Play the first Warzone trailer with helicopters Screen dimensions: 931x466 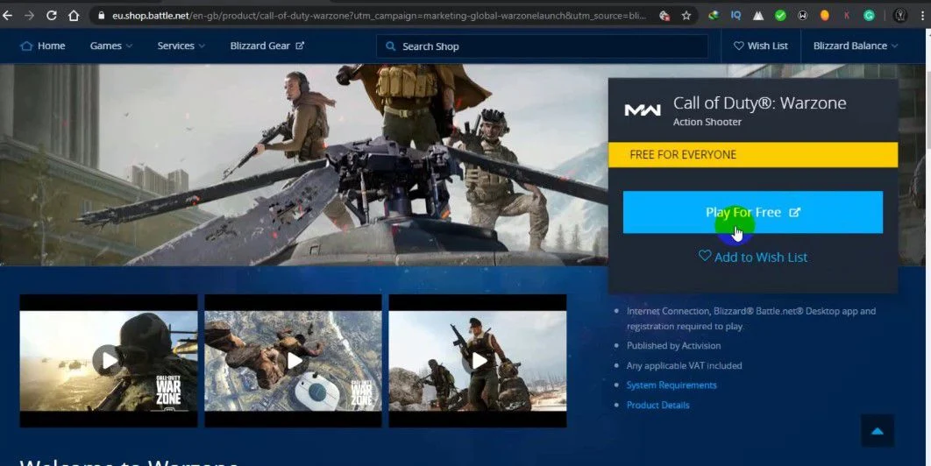(x=109, y=360)
